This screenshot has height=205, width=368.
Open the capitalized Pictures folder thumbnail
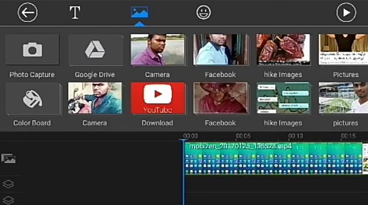click(343, 50)
